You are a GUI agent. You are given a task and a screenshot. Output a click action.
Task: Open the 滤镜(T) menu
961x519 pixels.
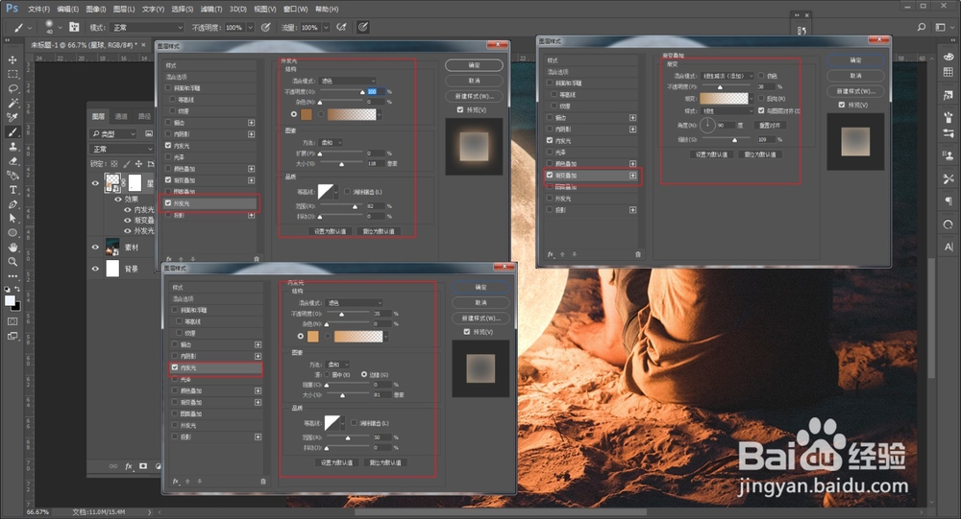click(x=210, y=10)
